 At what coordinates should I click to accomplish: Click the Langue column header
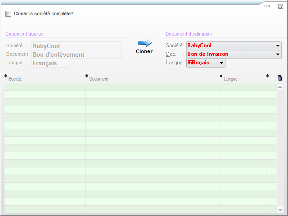pyautogui.click(x=243, y=79)
